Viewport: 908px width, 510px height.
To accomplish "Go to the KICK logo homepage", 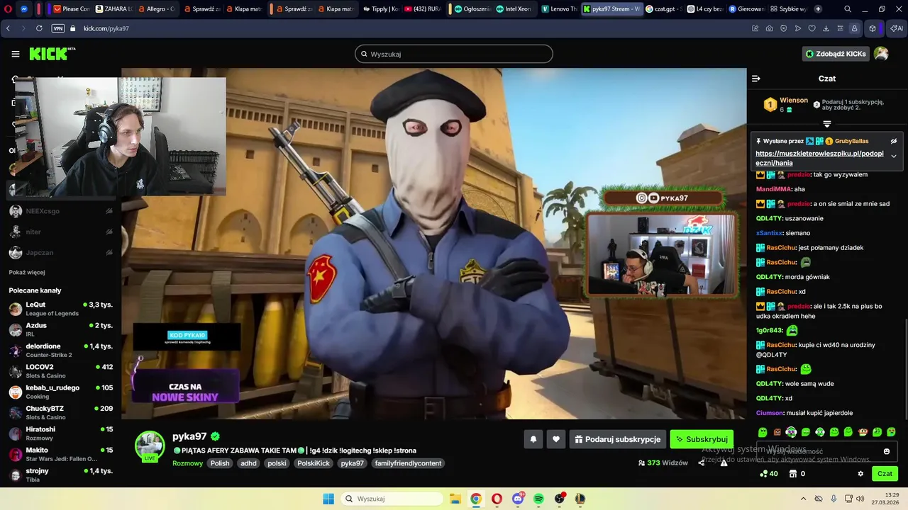I will (52, 54).
